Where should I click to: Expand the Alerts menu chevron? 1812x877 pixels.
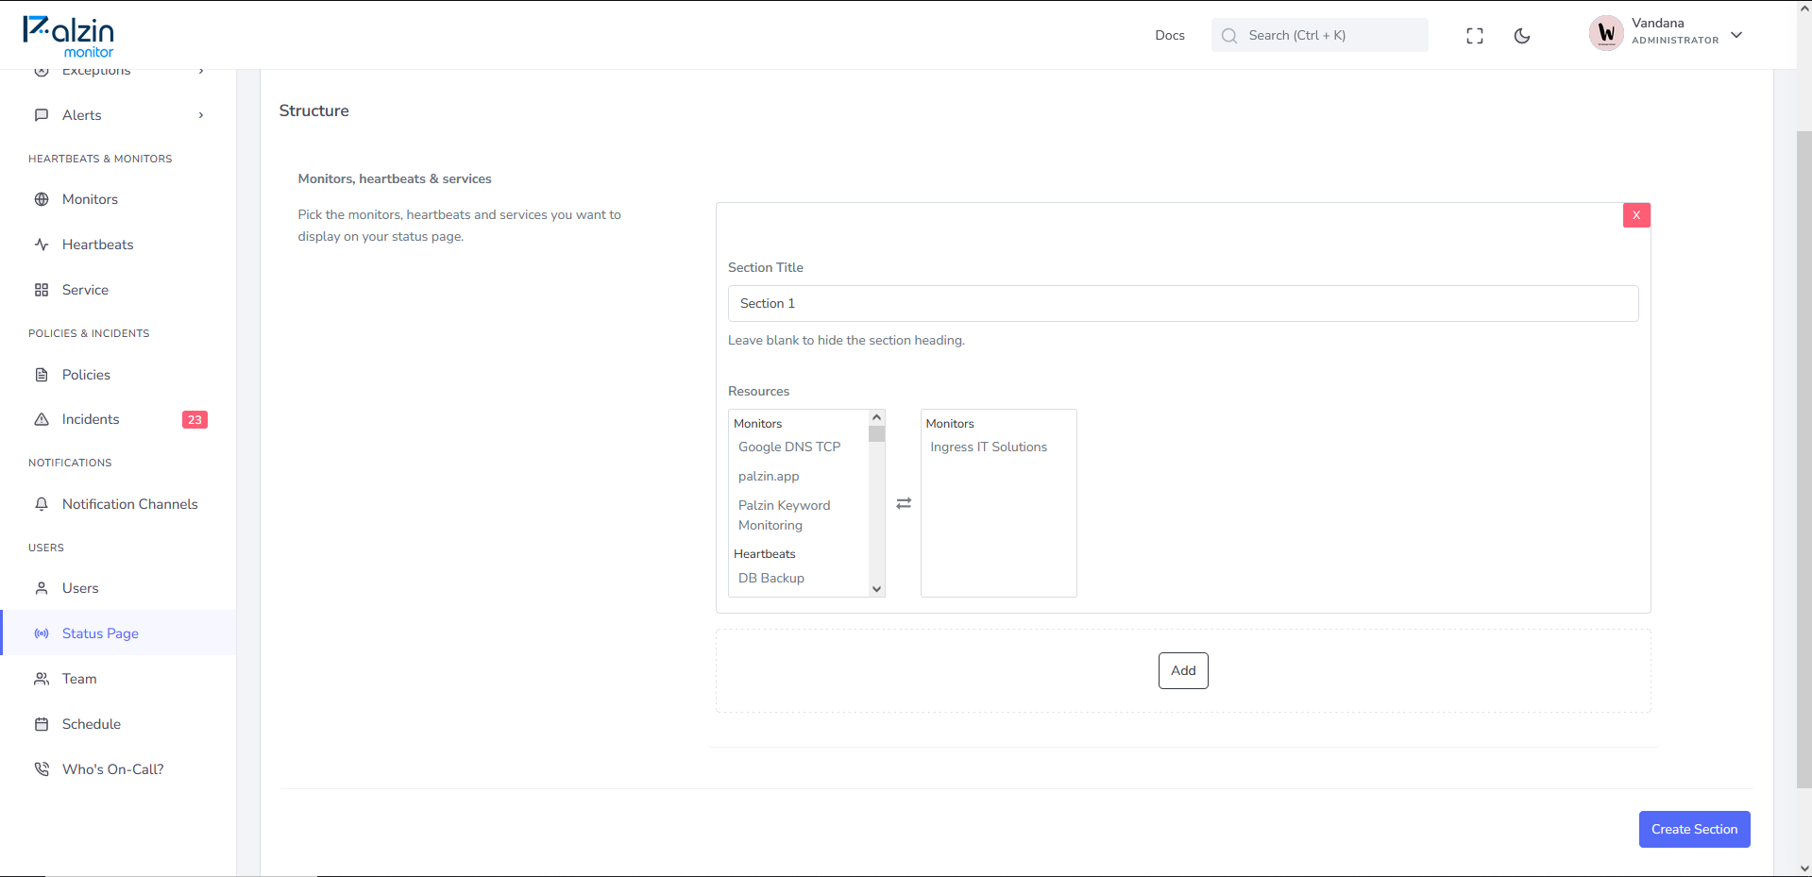click(201, 115)
